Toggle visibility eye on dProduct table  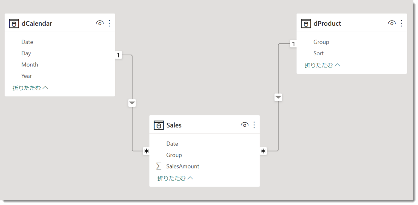[392, 23]
